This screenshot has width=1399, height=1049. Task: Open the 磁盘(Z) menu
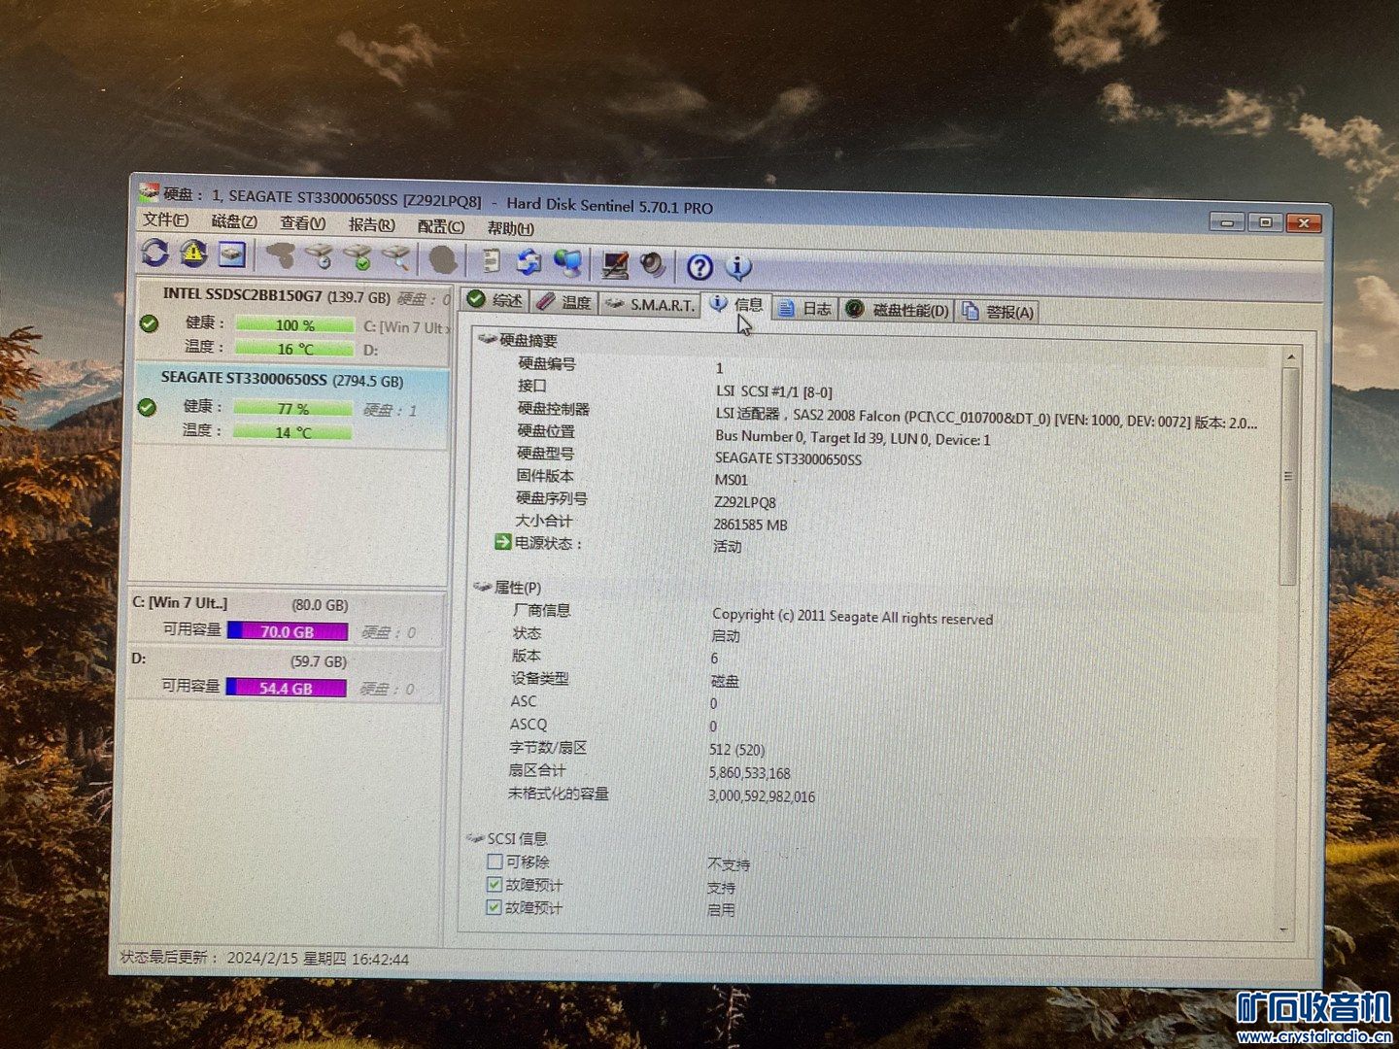tap(234, 221)
